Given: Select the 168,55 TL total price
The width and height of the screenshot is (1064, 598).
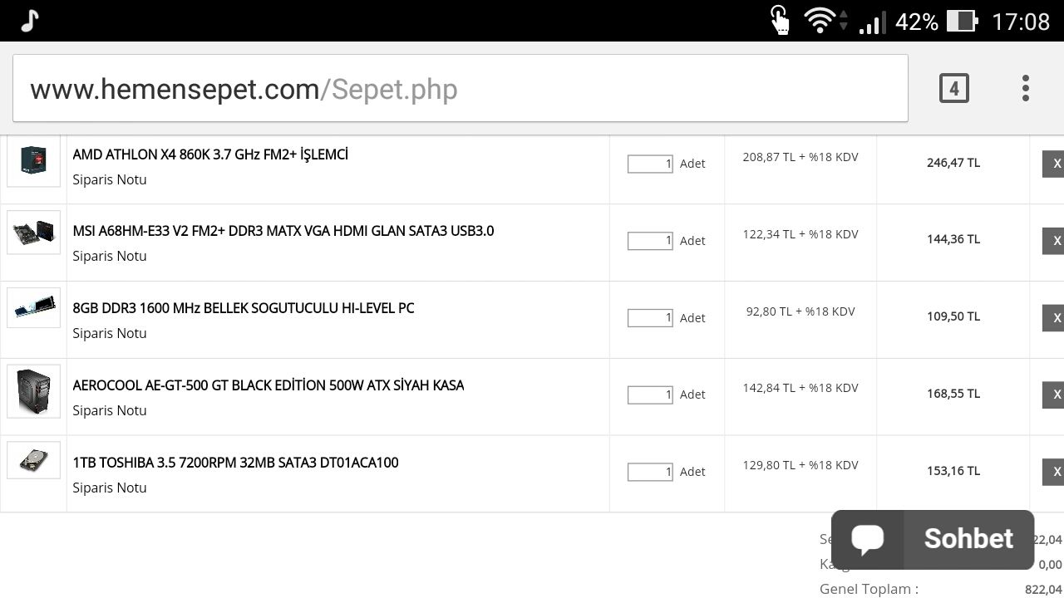Looking at the screenshot, I should (x=953, y=394).
